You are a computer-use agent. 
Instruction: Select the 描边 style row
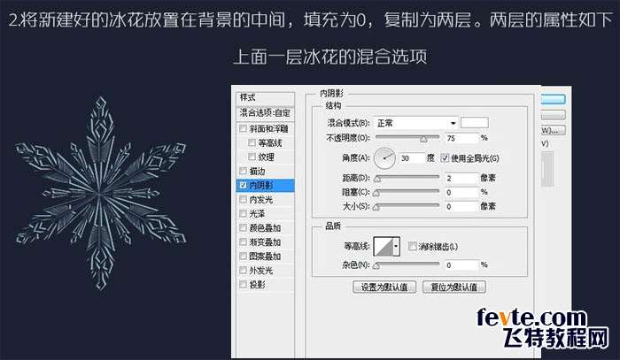[266, 171]
